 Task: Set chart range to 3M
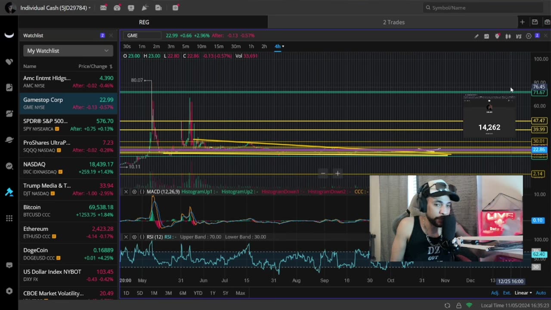click(x=168, y=293)
